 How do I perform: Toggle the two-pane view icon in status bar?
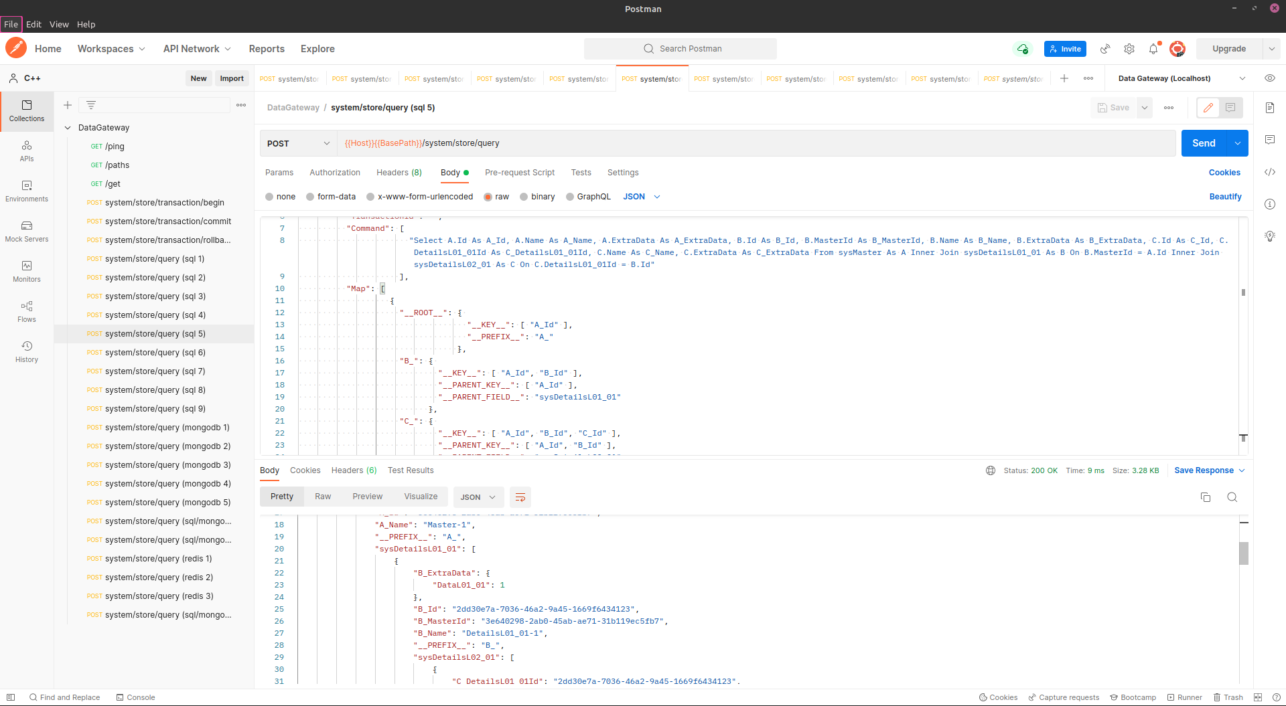point(1258,697)
